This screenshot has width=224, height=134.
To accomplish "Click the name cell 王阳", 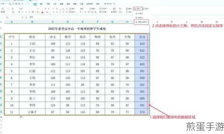I will 32,44.
